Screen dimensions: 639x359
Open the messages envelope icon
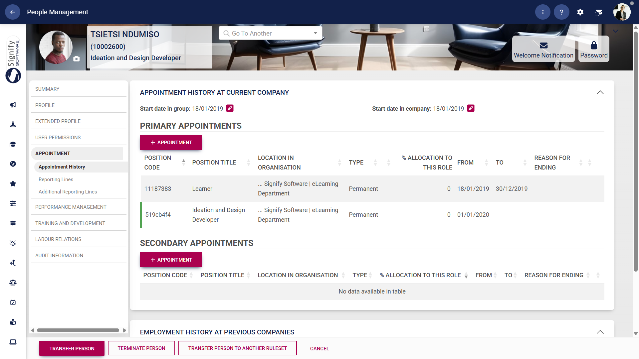pos(598,12)
